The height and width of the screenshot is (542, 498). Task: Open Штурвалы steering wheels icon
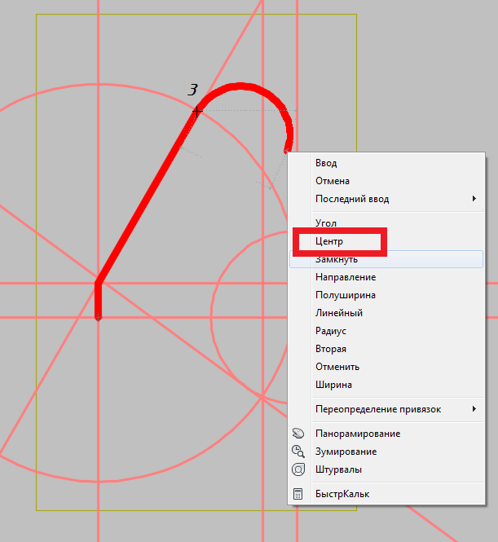(298, 469)
